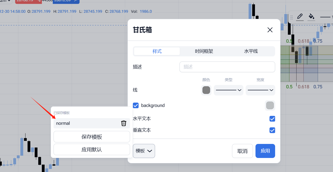Switch to the 水平线 tab

tap(251, 51)
